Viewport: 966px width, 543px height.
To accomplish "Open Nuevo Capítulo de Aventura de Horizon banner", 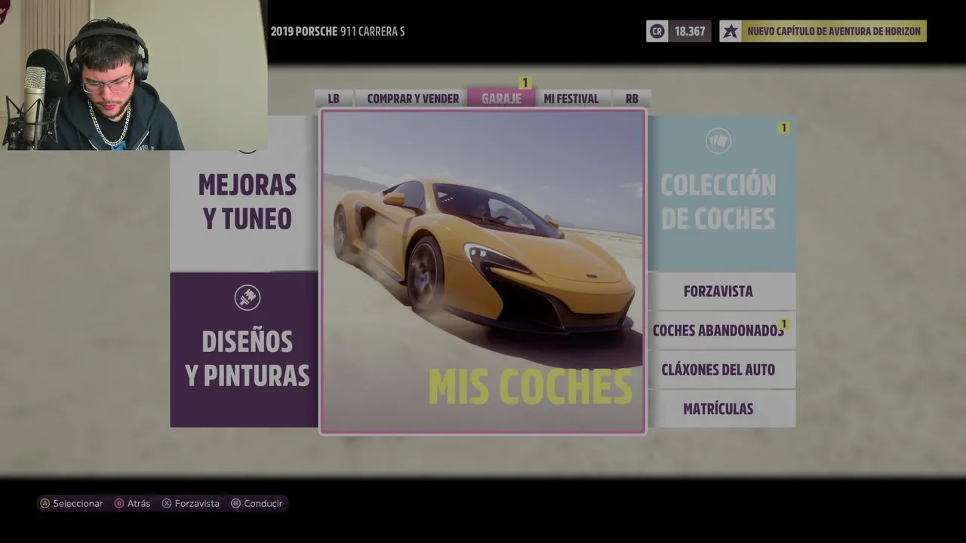I will pyautogui.click(x=834, y=31).
